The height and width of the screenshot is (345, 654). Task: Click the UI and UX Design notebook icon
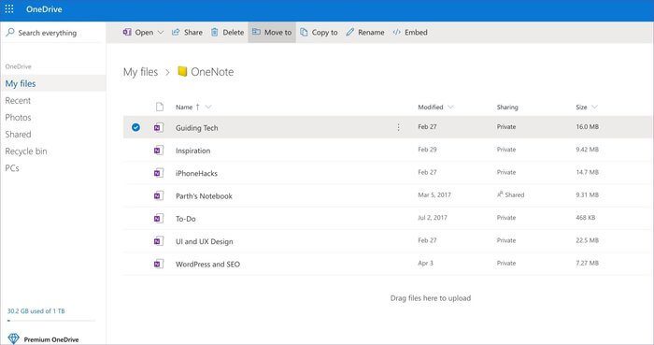pos(159,240)
